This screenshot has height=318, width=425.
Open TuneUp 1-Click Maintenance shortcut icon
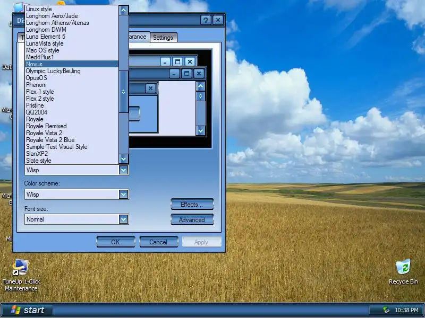pyautogui.click(x=21, y=275)
